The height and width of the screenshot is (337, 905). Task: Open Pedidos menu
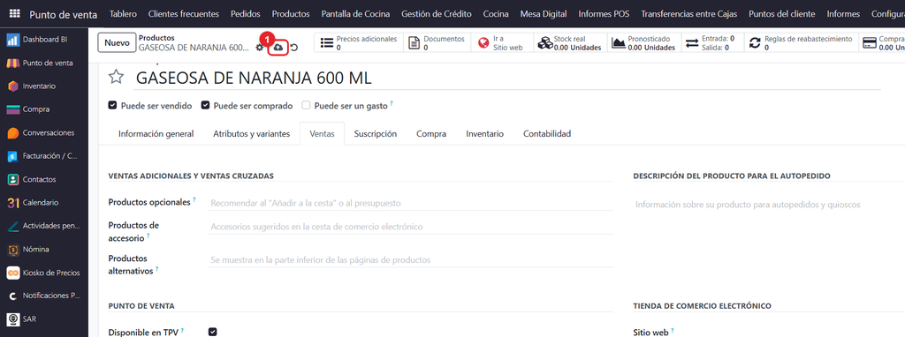click(x=246, y=14)
